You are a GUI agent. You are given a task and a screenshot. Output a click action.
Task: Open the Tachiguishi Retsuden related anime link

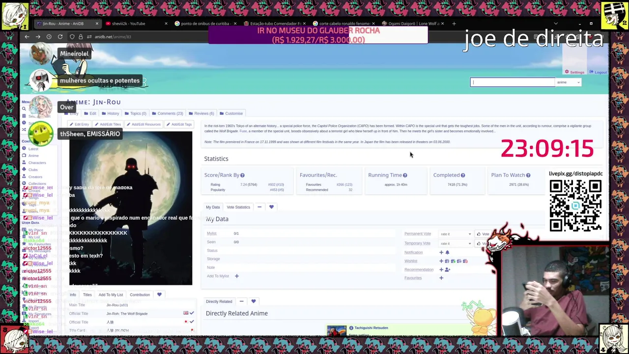click(371, 328)
